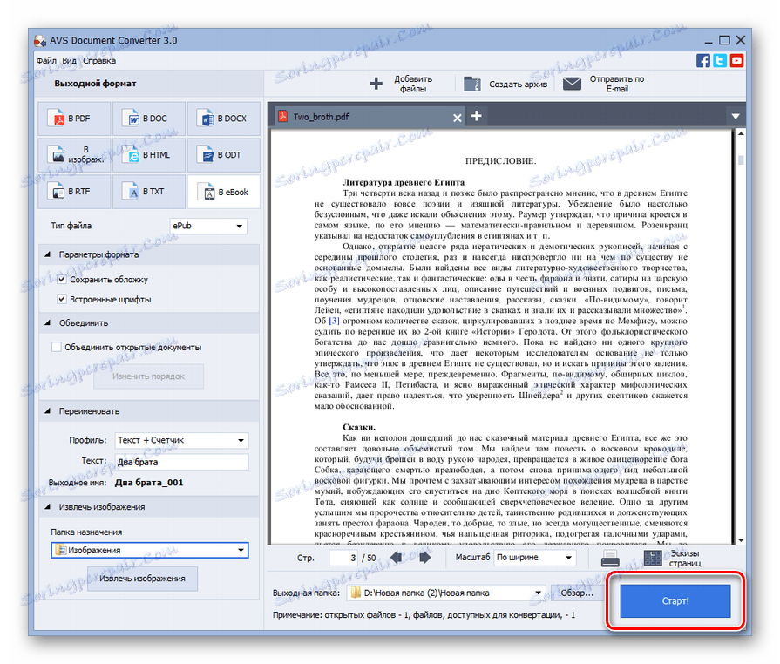The image size is (780, 664).
Task: Select the To DOCX output format
Action: [224, 119]
